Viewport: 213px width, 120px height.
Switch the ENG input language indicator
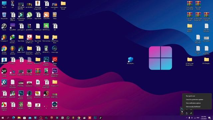(x=198, y=118)
